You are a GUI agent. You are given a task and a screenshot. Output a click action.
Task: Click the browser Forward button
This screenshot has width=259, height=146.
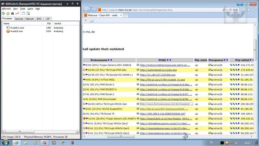tap(93, 10)
